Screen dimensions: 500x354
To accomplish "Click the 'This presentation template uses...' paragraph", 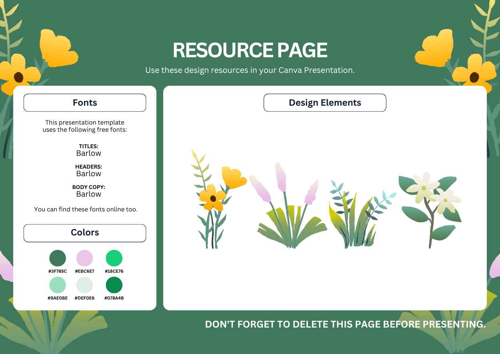I will (x=85, y=126).
